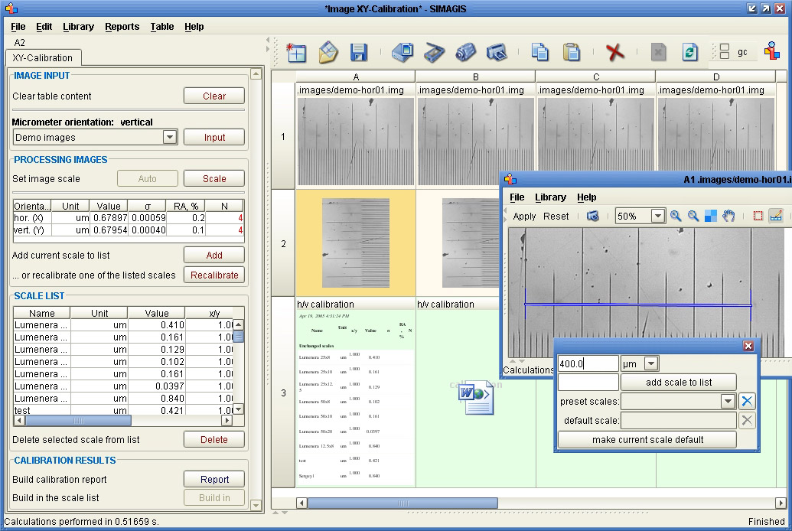Viewport: 792px width, 531px height.
Task: Click the 400.0 scale value field
Action: (x=587, y=364)
